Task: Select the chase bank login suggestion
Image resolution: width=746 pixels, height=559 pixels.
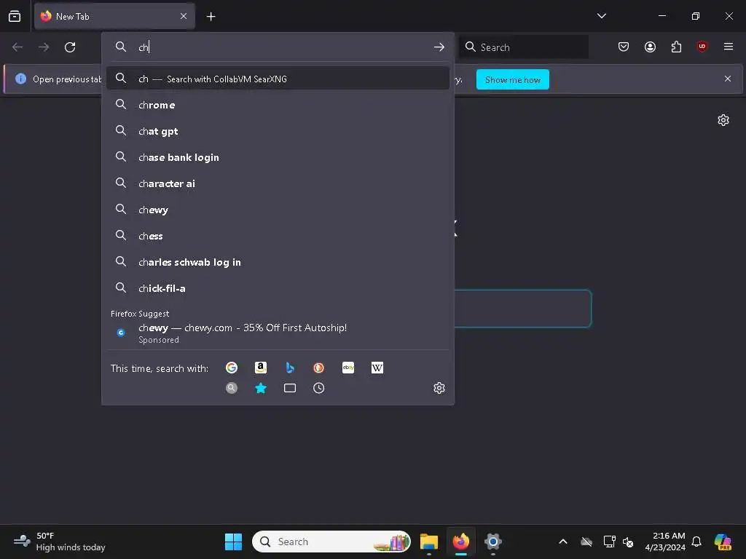Action: tap(278, 157)
